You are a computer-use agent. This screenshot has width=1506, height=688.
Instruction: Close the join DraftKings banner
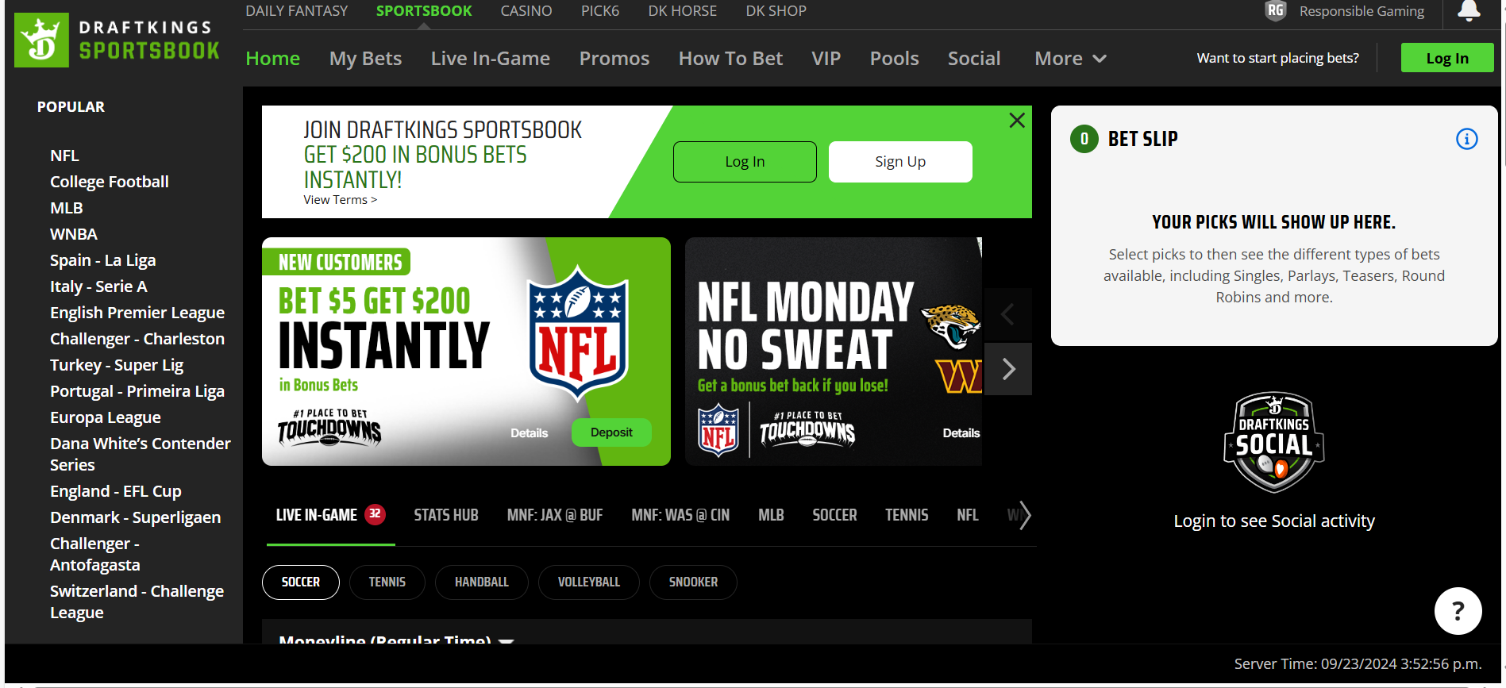click(x=1016, y=121)
